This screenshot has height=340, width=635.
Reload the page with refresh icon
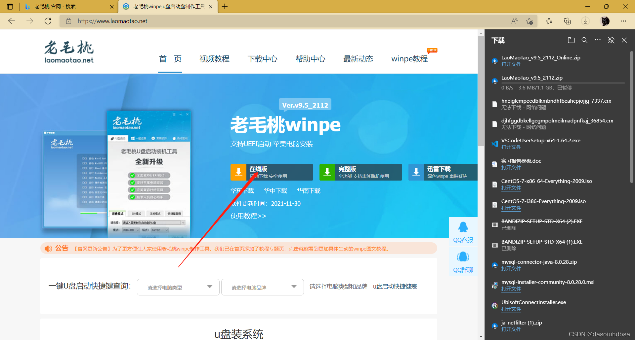pyautogui.click(x=48, y=21)
